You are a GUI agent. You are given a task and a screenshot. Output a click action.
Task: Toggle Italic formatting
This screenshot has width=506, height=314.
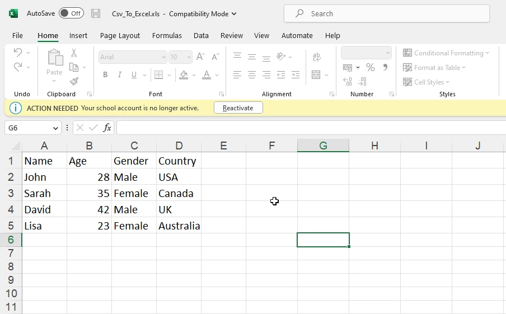coord(120,75)
